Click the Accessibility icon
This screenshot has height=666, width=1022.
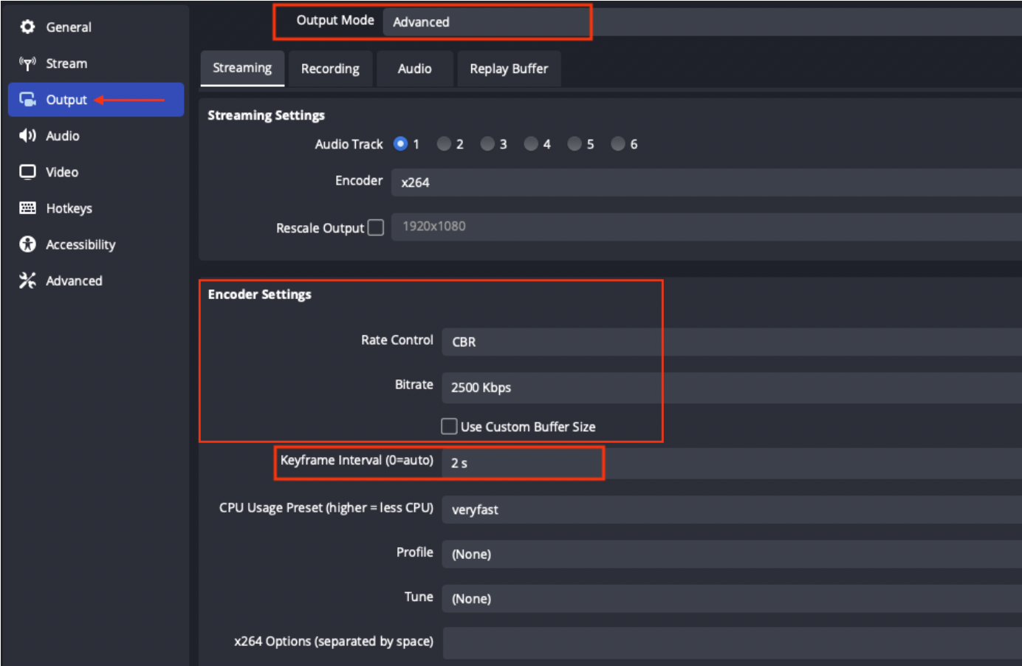(27, 244)
